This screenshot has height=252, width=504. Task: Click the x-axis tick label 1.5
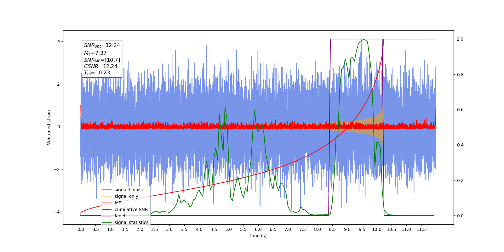click(125, 229)
